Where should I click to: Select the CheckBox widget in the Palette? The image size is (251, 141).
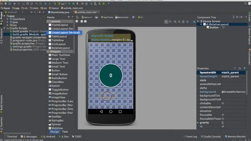point(56,82)
